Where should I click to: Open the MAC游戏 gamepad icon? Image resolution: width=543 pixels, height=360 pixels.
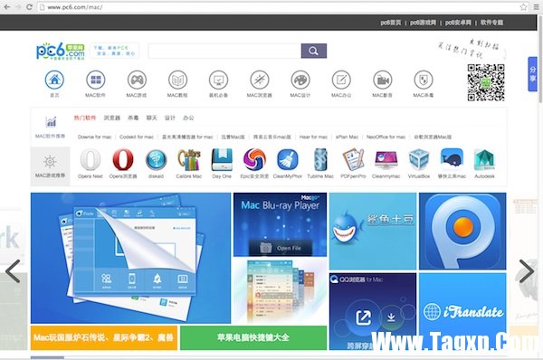point(137,80)
